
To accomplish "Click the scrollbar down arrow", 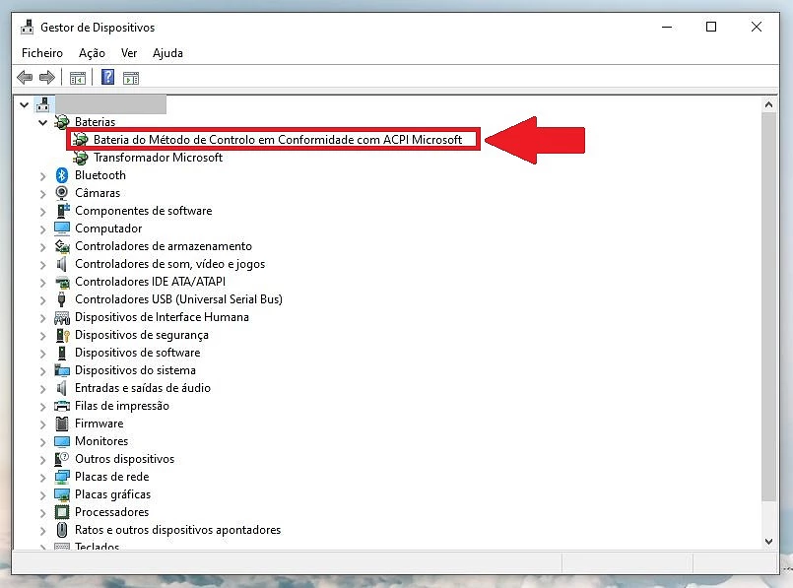I will pyautogui.click(x=768, y=541).
